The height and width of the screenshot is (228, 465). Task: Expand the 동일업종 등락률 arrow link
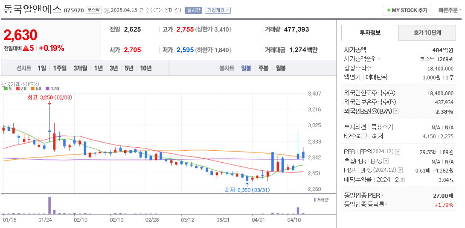(387, 204)
